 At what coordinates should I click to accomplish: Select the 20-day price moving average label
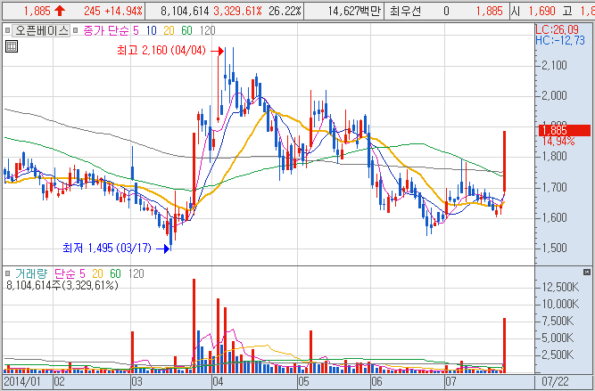coord(169,30)
